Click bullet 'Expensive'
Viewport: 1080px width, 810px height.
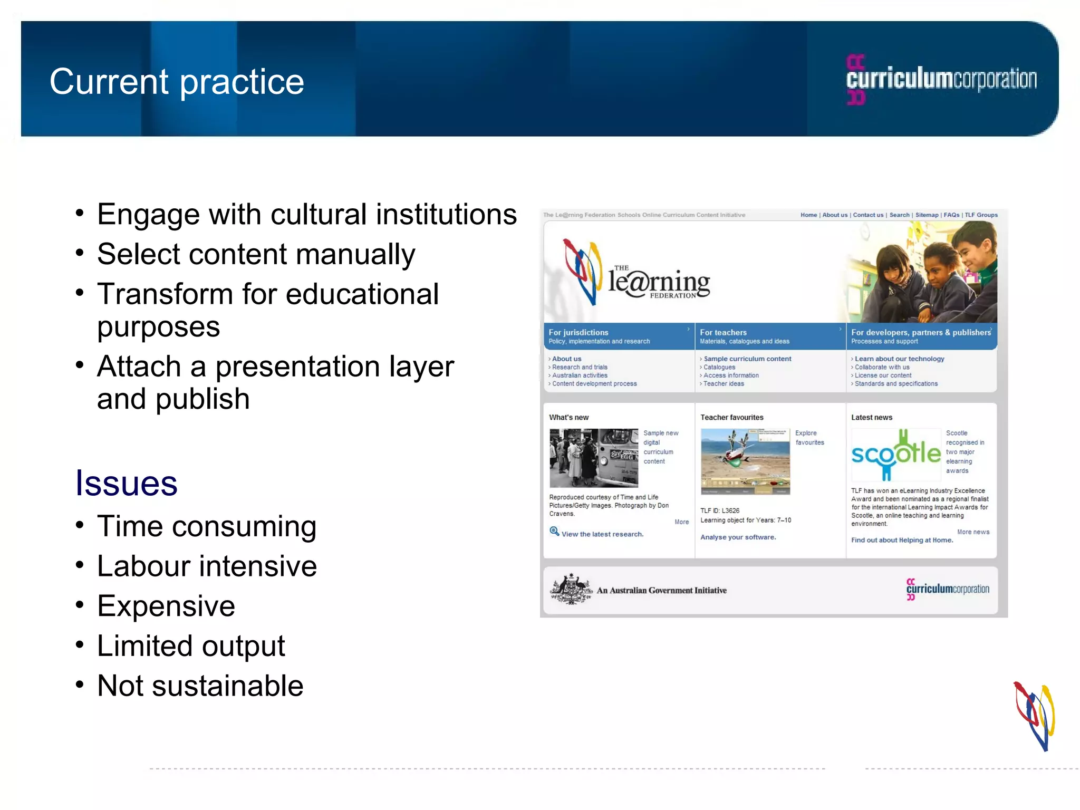pyautogui.click(x=166, y=606)
